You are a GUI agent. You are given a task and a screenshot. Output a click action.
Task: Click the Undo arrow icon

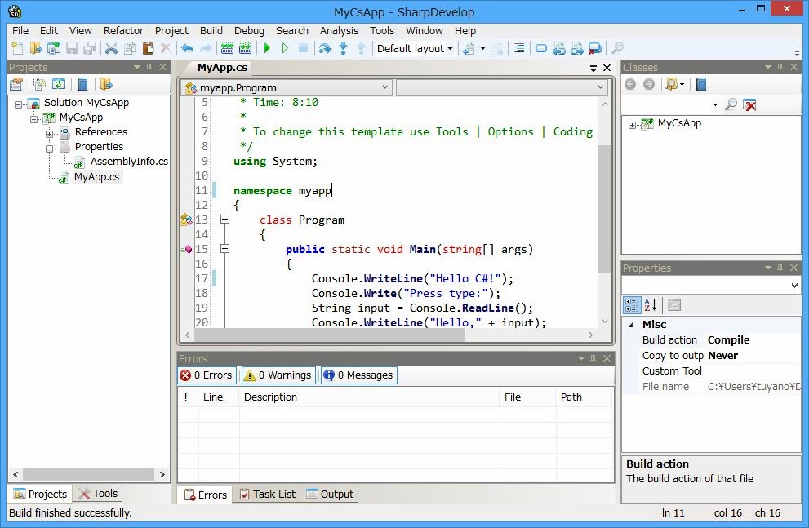187,49
